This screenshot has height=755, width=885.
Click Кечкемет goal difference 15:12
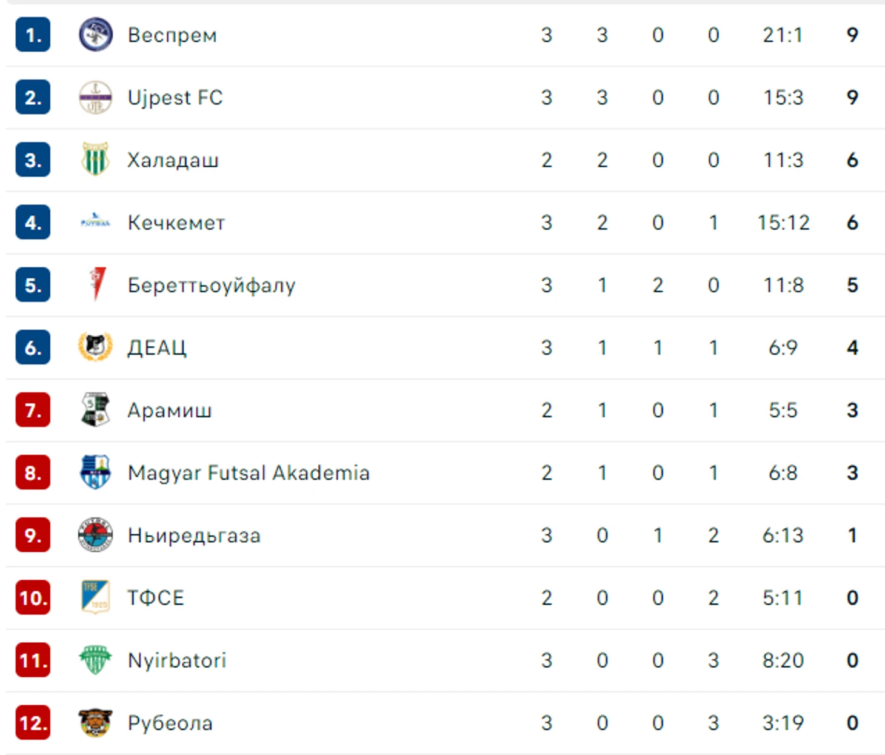783,223
